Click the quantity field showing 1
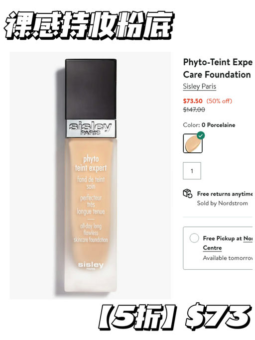255x340 pixels. [x=192, y=171]
